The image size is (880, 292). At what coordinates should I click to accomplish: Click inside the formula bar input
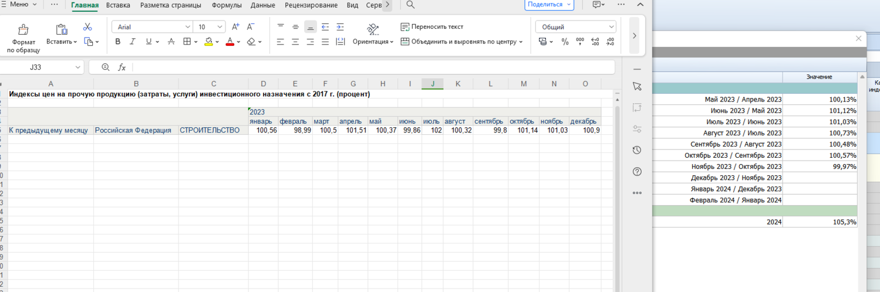373,67
